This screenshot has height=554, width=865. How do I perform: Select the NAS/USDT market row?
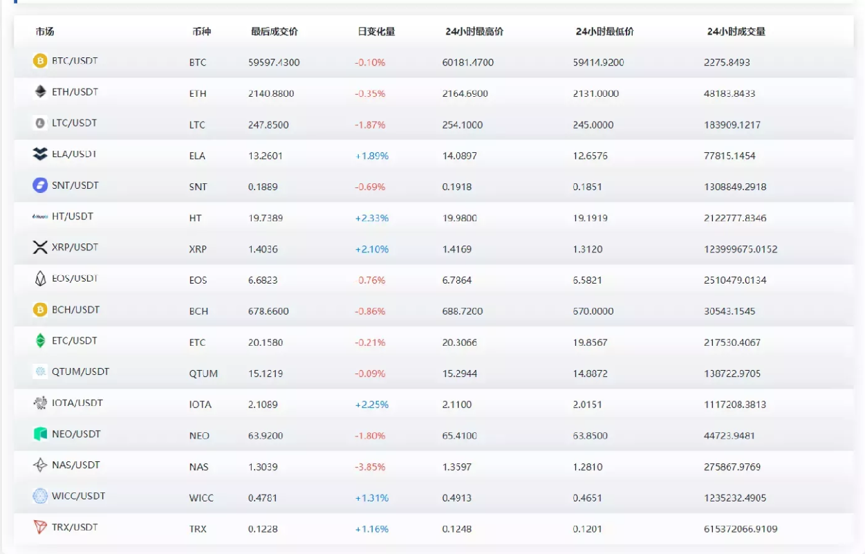pos(75,465)
